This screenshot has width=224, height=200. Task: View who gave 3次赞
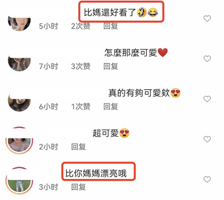pos(81,66)
